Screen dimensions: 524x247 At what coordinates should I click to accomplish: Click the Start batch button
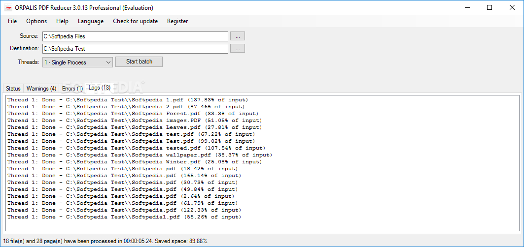pyautogui.click(x=139, y=62)
